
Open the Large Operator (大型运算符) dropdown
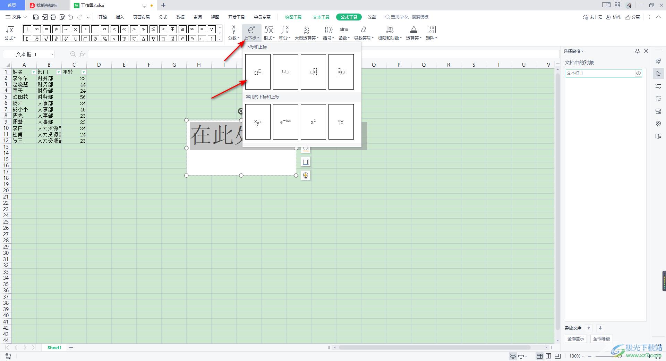(306, 33)
